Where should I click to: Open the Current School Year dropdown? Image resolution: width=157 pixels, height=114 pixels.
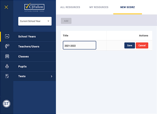35,21
